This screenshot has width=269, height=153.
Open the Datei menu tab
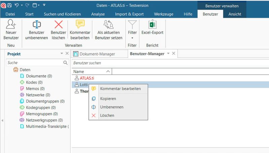[10, 14]
